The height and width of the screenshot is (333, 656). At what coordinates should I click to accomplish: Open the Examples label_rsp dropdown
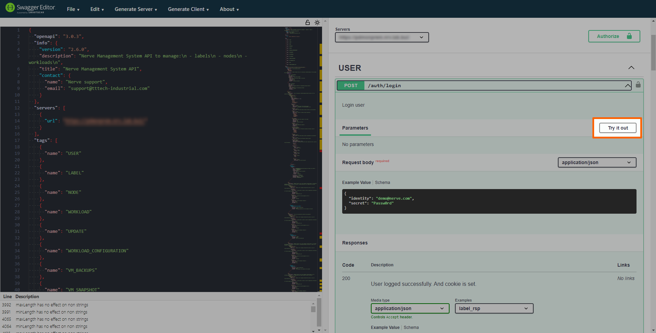pos(494,308)
